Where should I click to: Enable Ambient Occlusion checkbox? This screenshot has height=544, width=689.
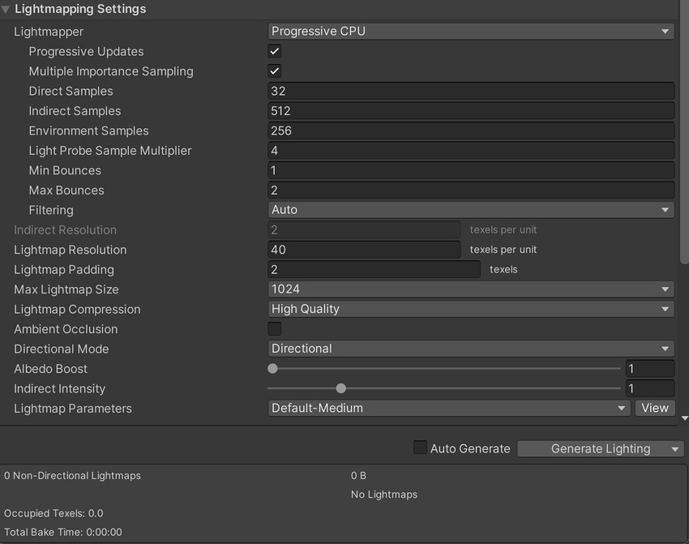[x=275, y=329]
